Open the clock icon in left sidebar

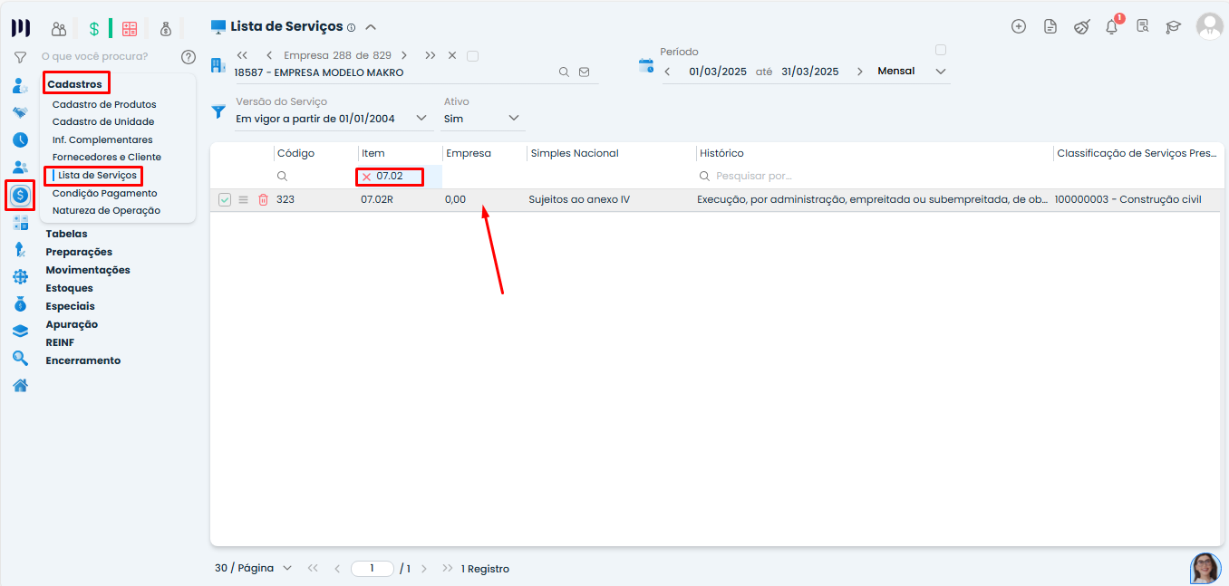pyautogui.click(x=20, y=139)
